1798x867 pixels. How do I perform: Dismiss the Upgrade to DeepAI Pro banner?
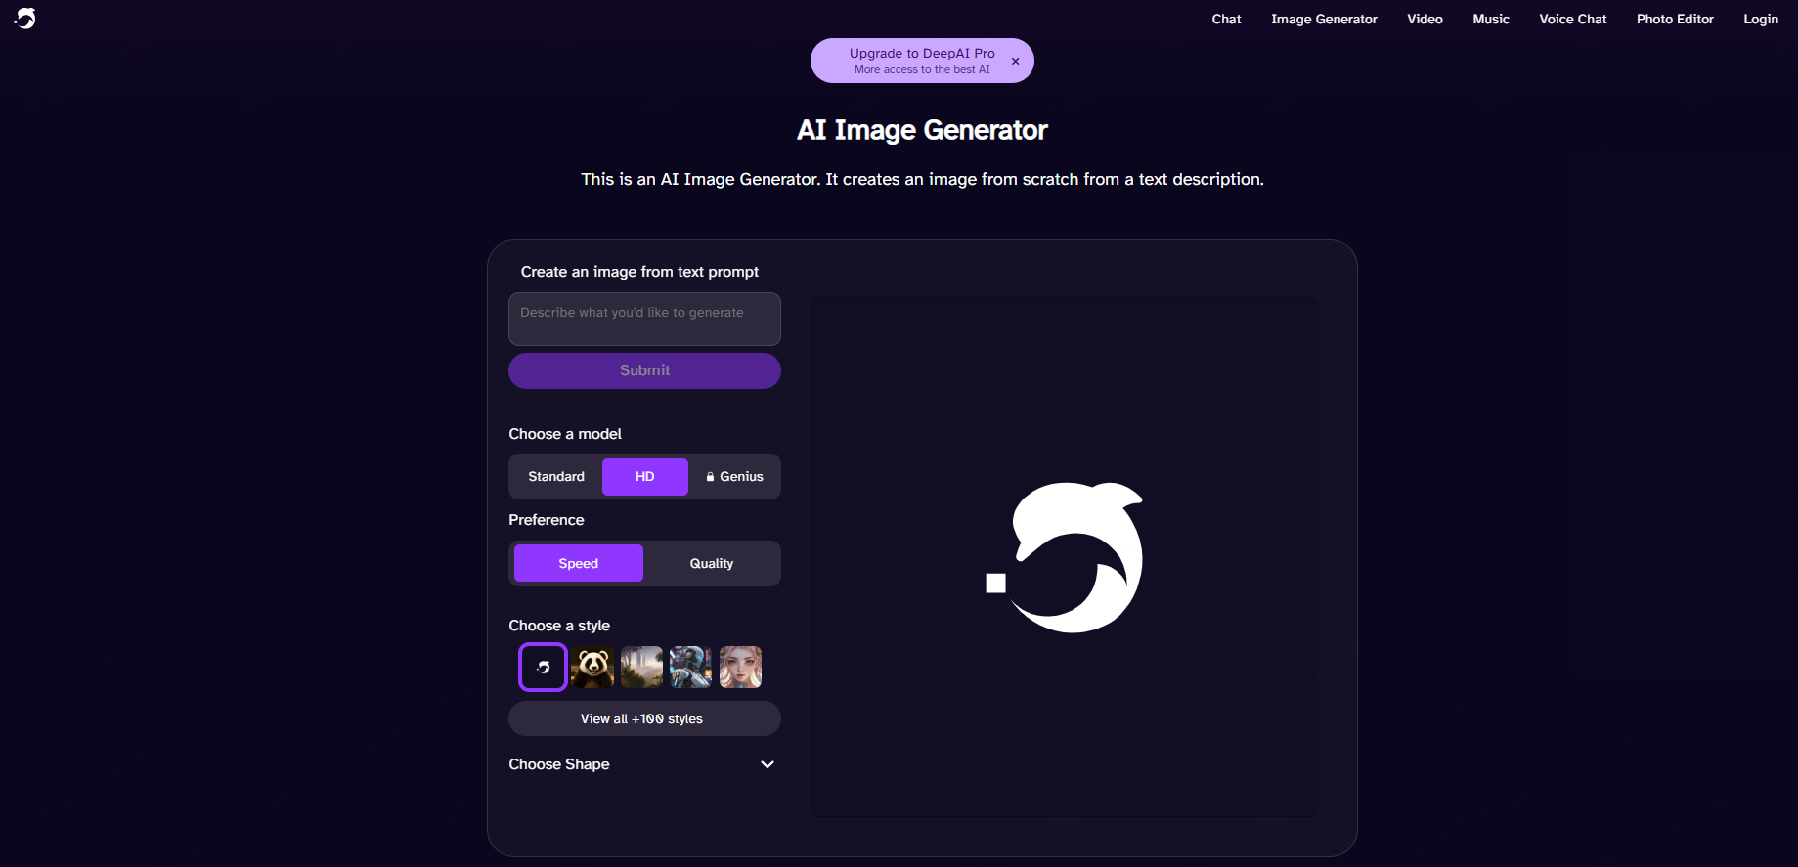(1015, 61)
